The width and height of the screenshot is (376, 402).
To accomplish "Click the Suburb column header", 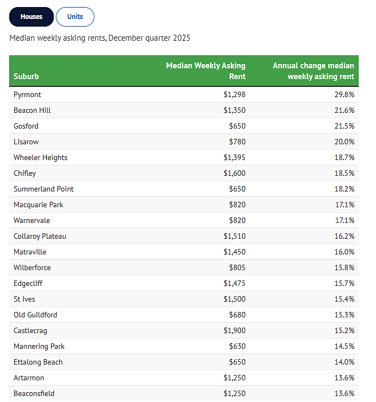I will coord(26,76).
